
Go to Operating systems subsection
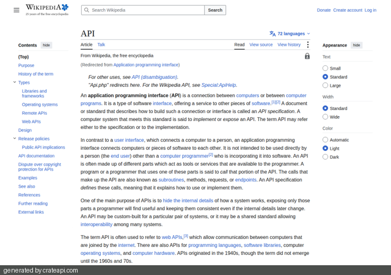[x=40, y=105]
